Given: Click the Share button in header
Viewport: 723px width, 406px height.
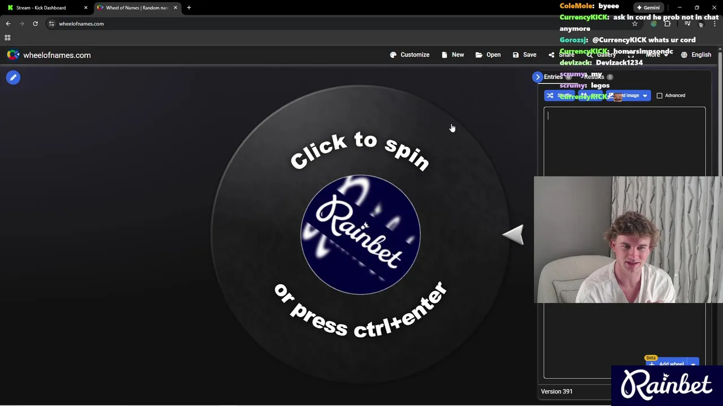Looking at the screenshot, I should click(x=561, y=55).
